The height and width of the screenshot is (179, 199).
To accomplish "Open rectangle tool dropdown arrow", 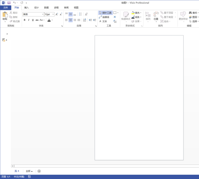I will [118, 13].
